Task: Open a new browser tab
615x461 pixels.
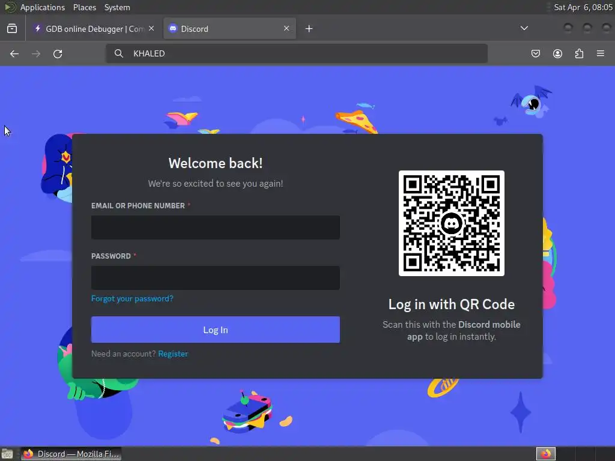Action: tap(309, 29)
